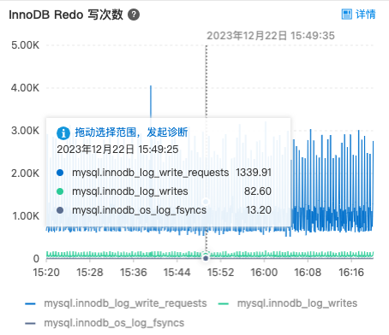Click the 3.00K y-axis label
The width and height of the screenshot is (389, 335).
[x=25, y=131]
